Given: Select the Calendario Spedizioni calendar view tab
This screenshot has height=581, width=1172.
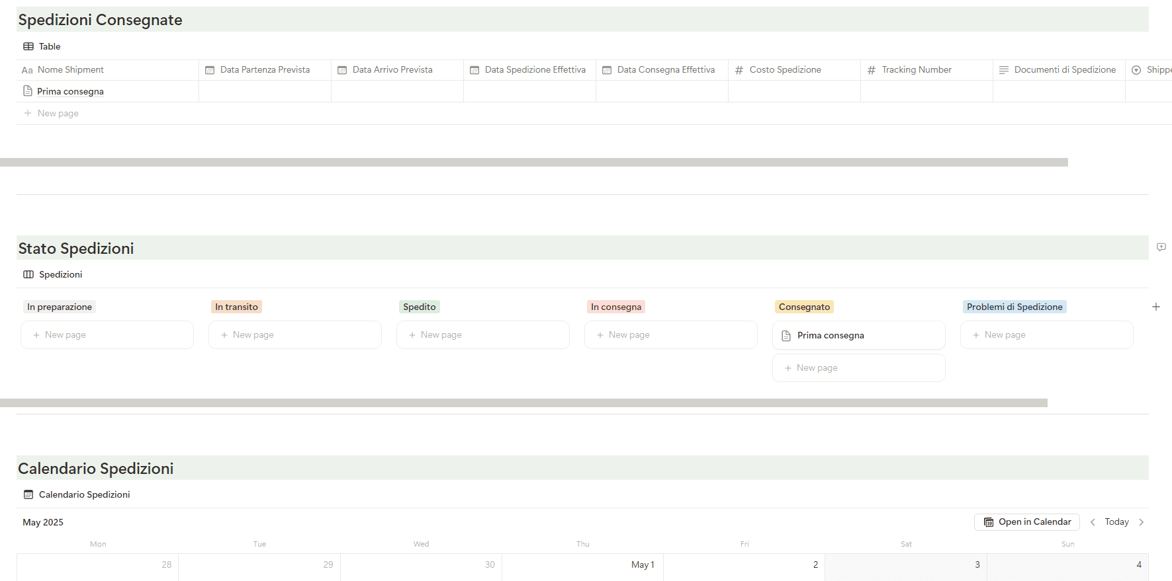Looking at the screenshot, I should [x=77, y=494].
